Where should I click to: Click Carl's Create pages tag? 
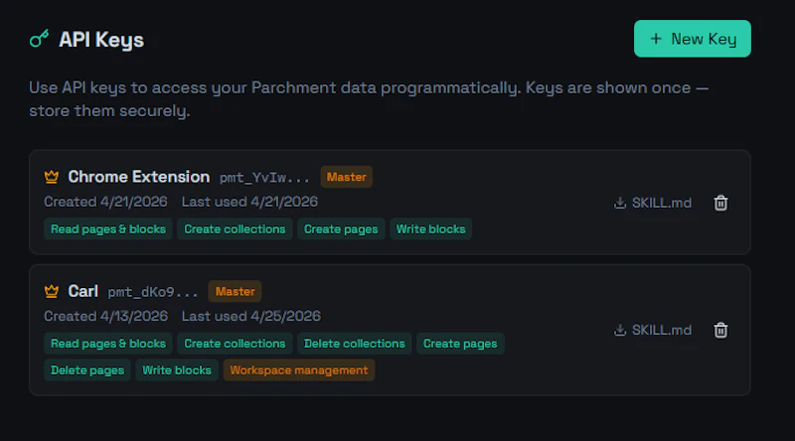point(460,344)
